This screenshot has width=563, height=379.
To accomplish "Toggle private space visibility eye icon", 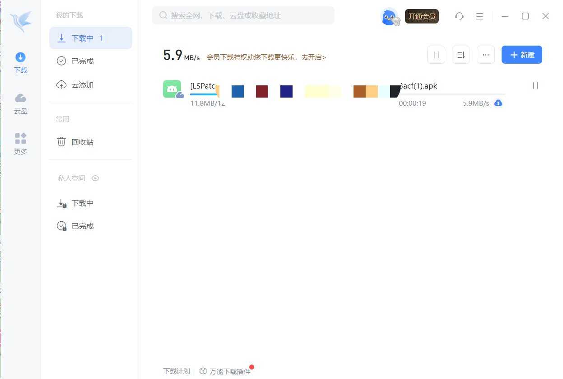I will tap(95, 178).
